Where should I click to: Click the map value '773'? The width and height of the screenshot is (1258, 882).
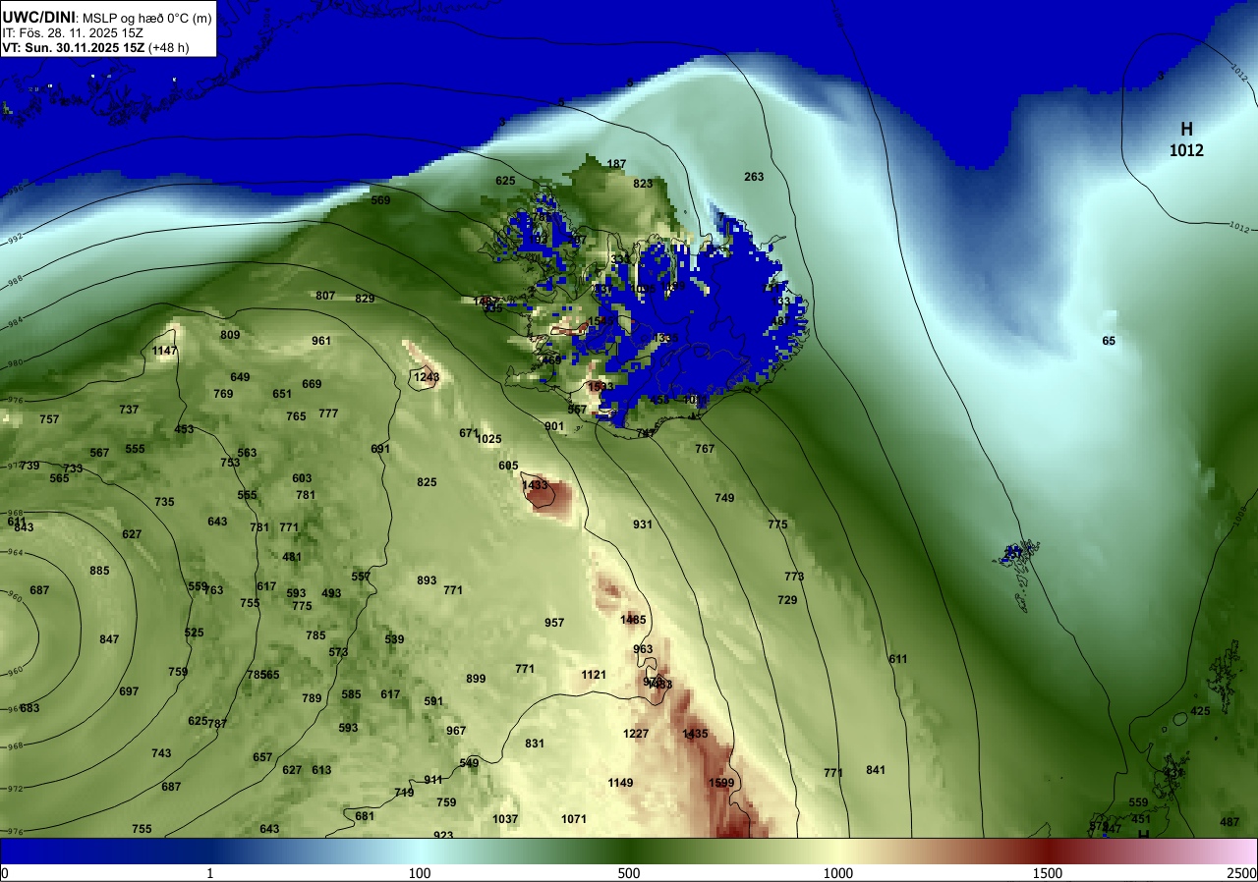pos(794,577)
